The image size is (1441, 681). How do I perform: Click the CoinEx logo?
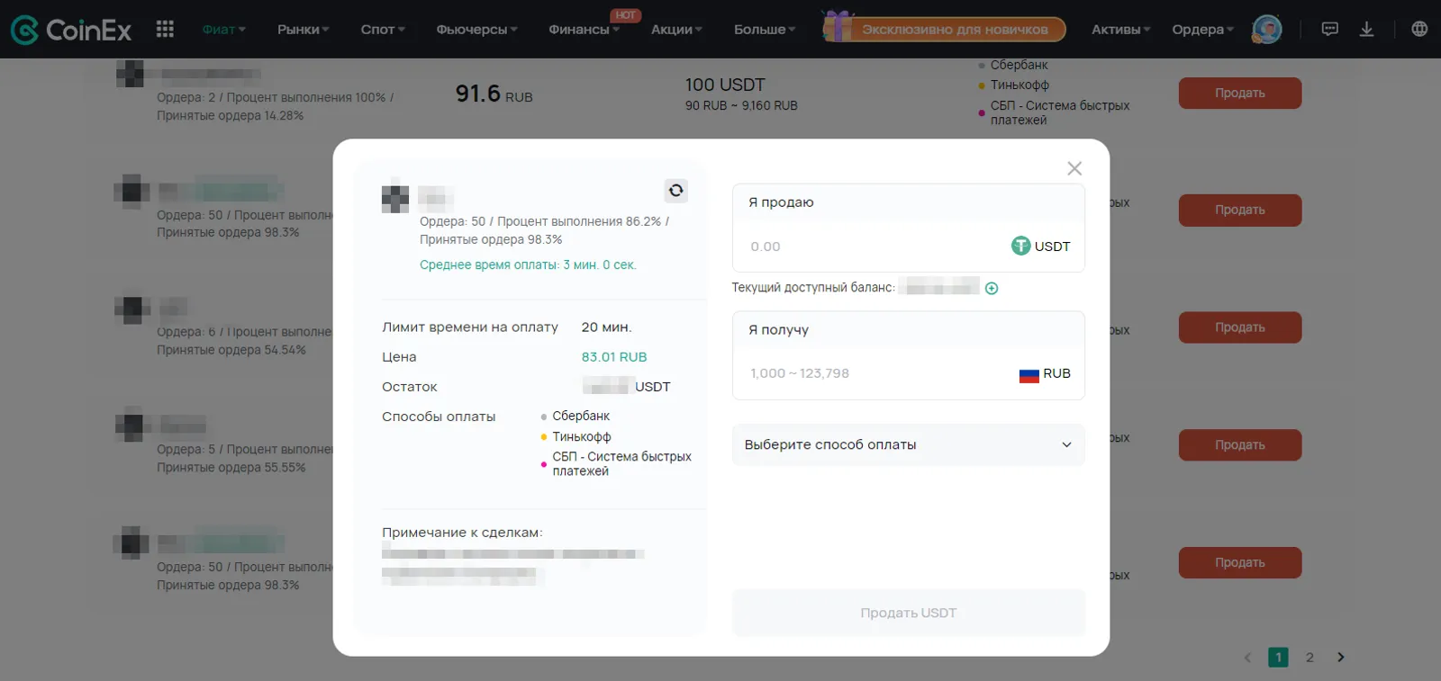71,30
